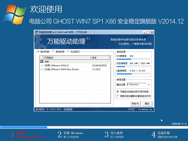Click the 开始 button
The height and width of the screenshot is (141, 188).
(135, 104)
